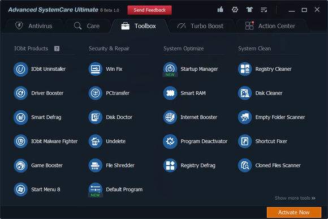Screen dimensions: 328x219
Task: Click the Smart Defrag label
Action: [46, 117]
